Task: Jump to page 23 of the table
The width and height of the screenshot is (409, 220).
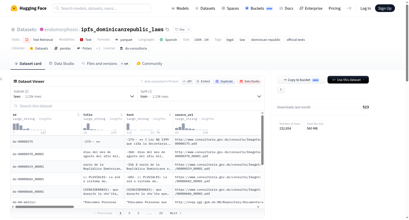Action: [161, 213]
